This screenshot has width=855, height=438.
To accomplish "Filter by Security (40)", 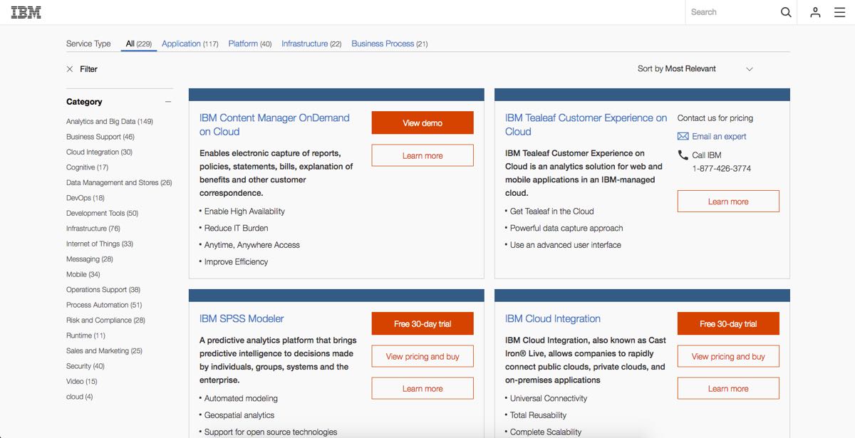I will coord(85,366).
